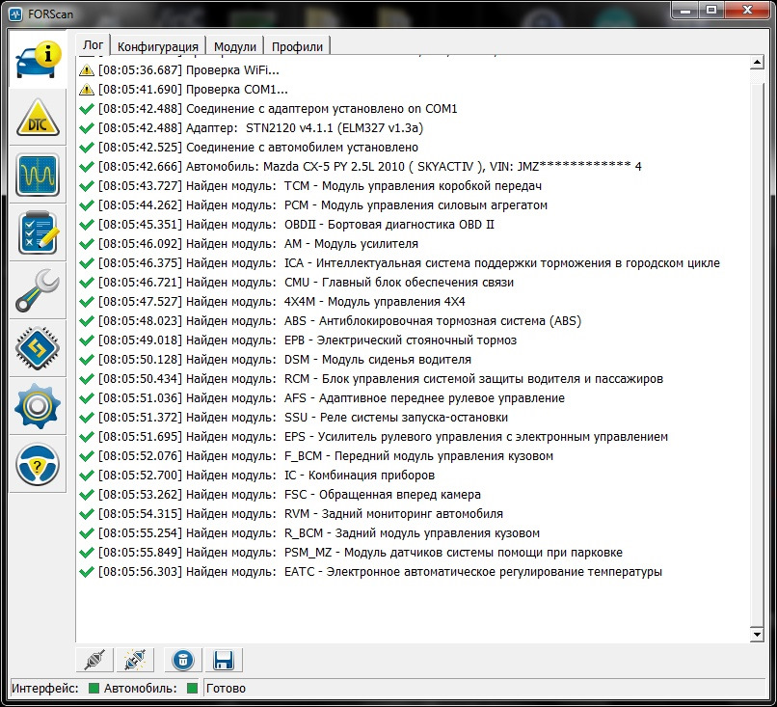The height and width of the screenshot is (707, 777).
Task: Select the 4X4M module log entry
Action: point(272,302)
